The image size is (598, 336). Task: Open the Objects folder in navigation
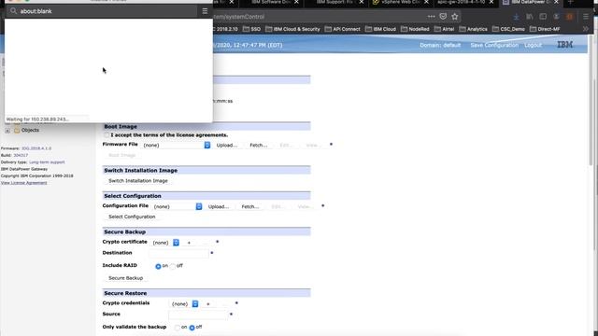(x=27, y=131)
